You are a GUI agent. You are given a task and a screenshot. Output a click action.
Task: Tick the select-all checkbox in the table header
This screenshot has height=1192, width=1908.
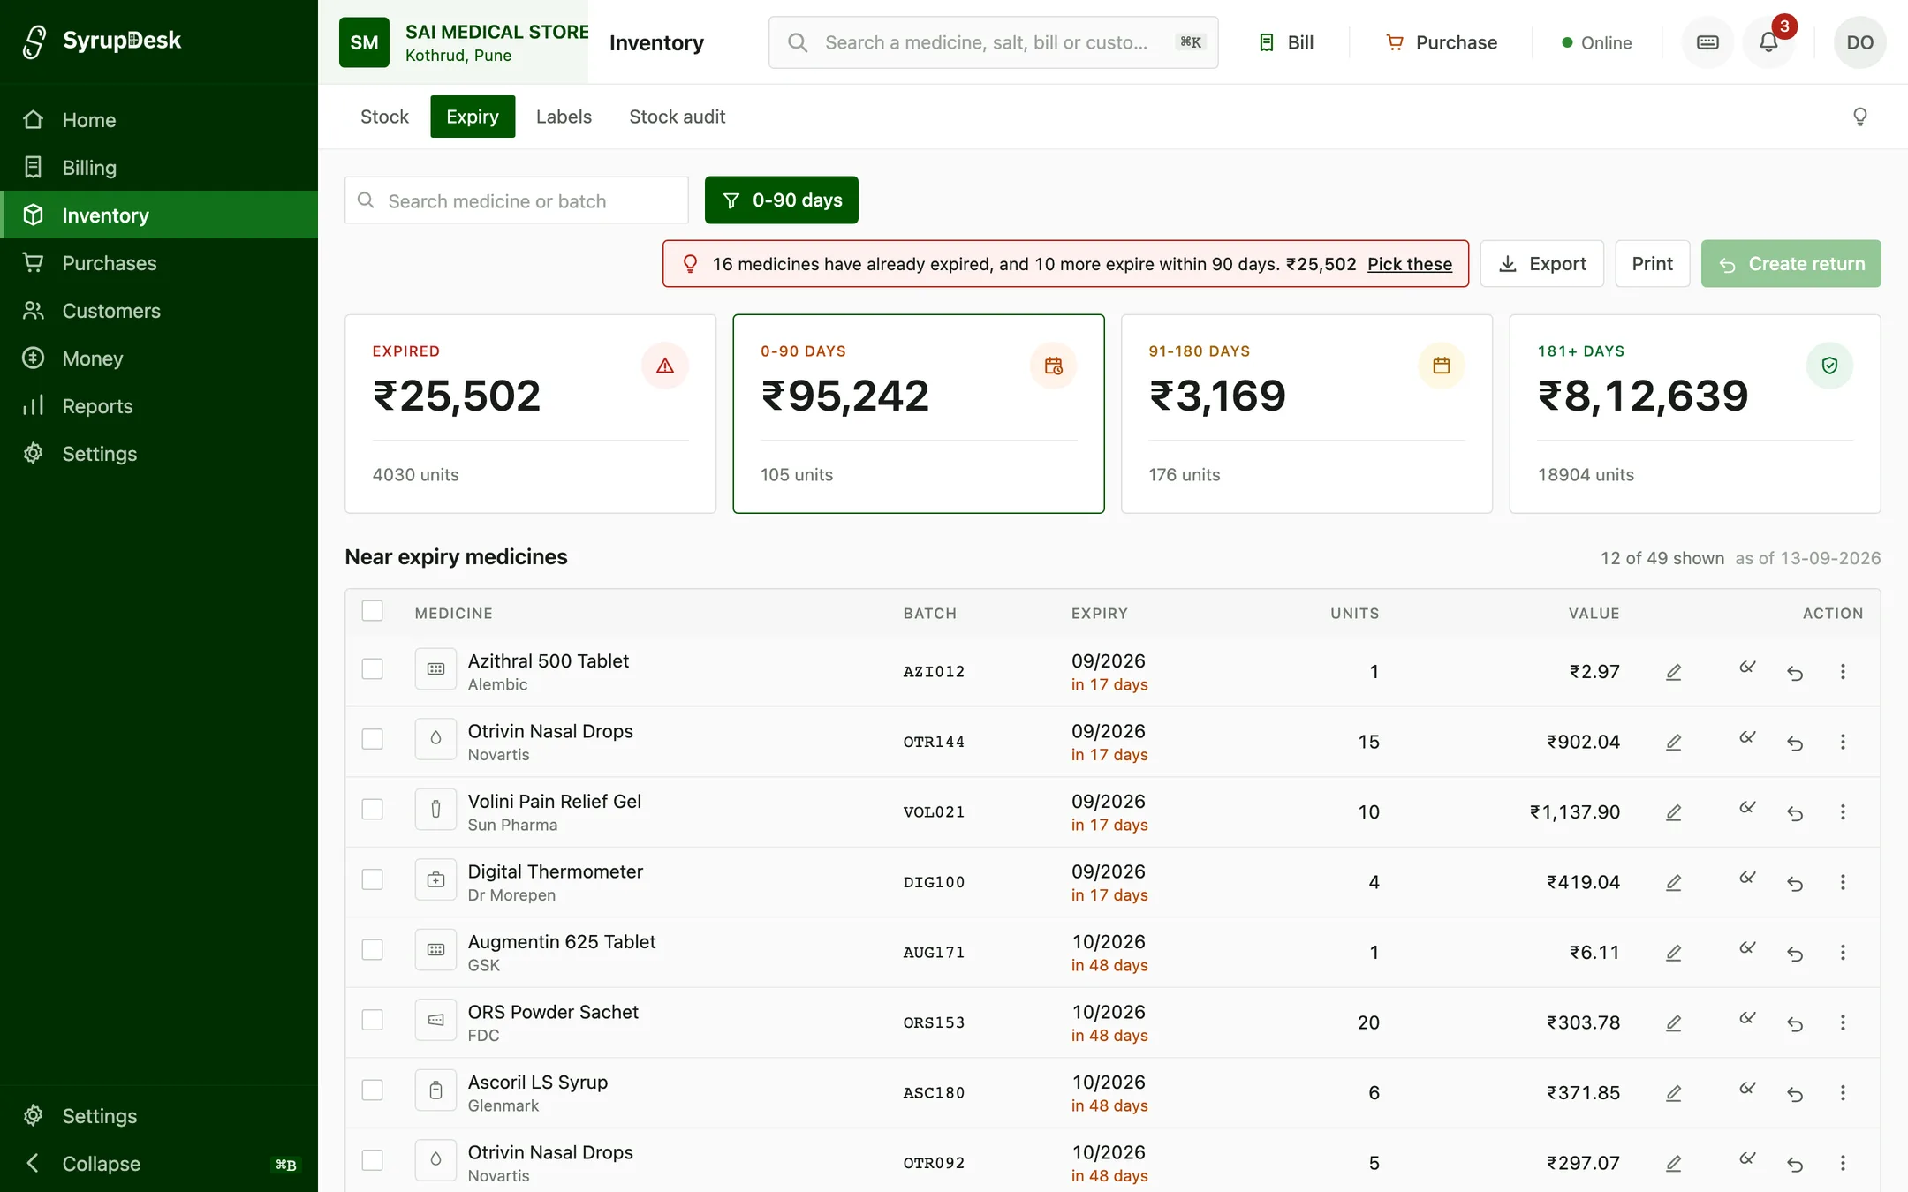372,611
